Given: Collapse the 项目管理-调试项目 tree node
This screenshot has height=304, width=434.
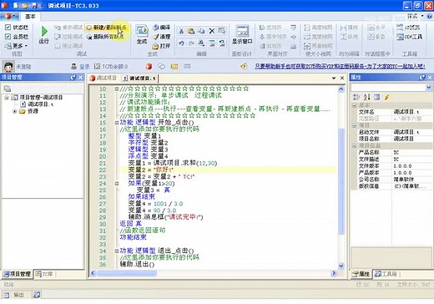Looking at the screenshot, I should 7,98.
